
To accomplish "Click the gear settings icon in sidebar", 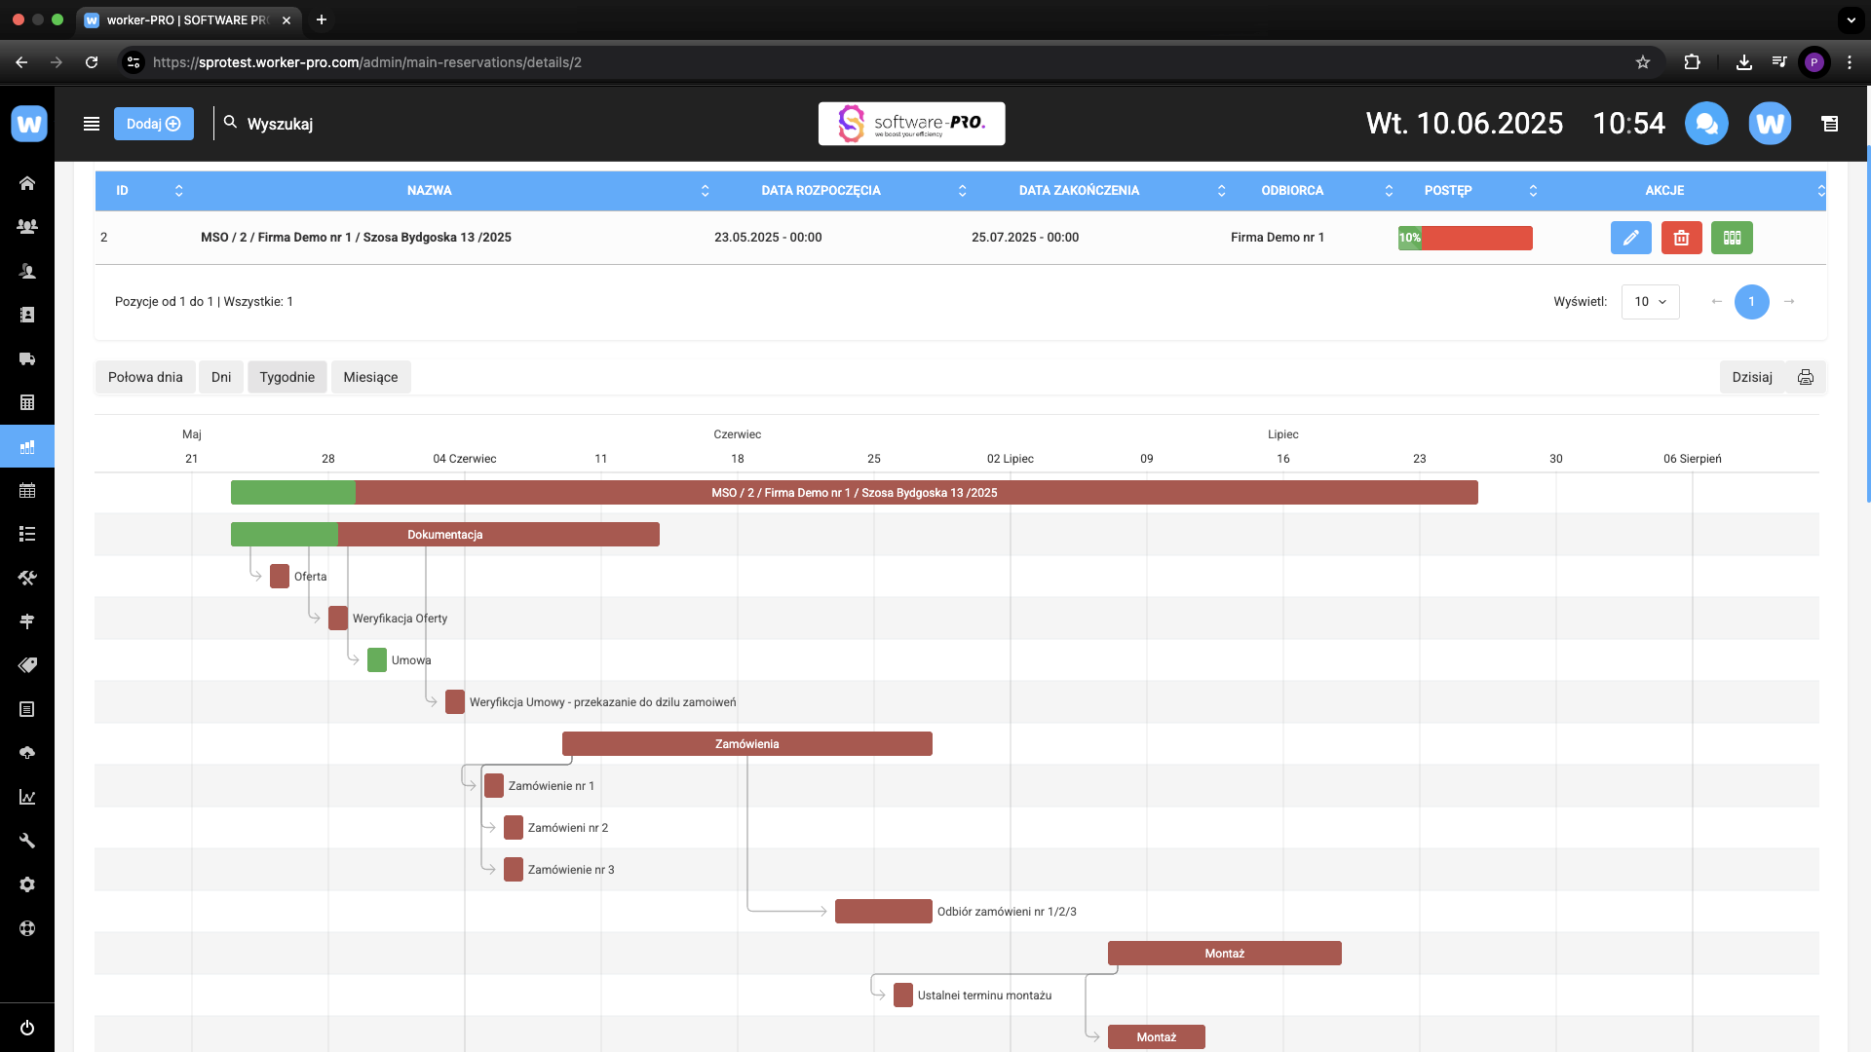I will [27, 884].
